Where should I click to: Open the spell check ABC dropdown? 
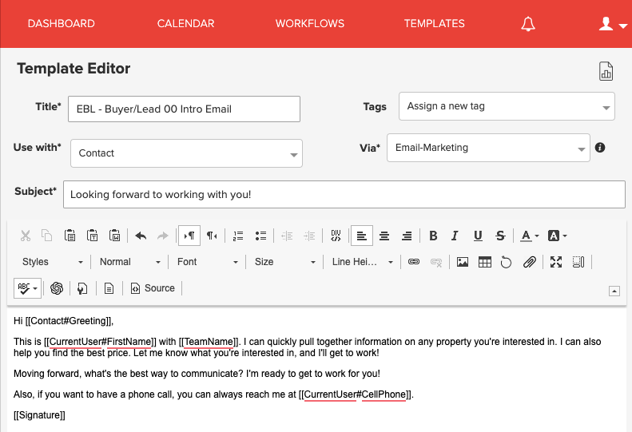click(27, 288)
